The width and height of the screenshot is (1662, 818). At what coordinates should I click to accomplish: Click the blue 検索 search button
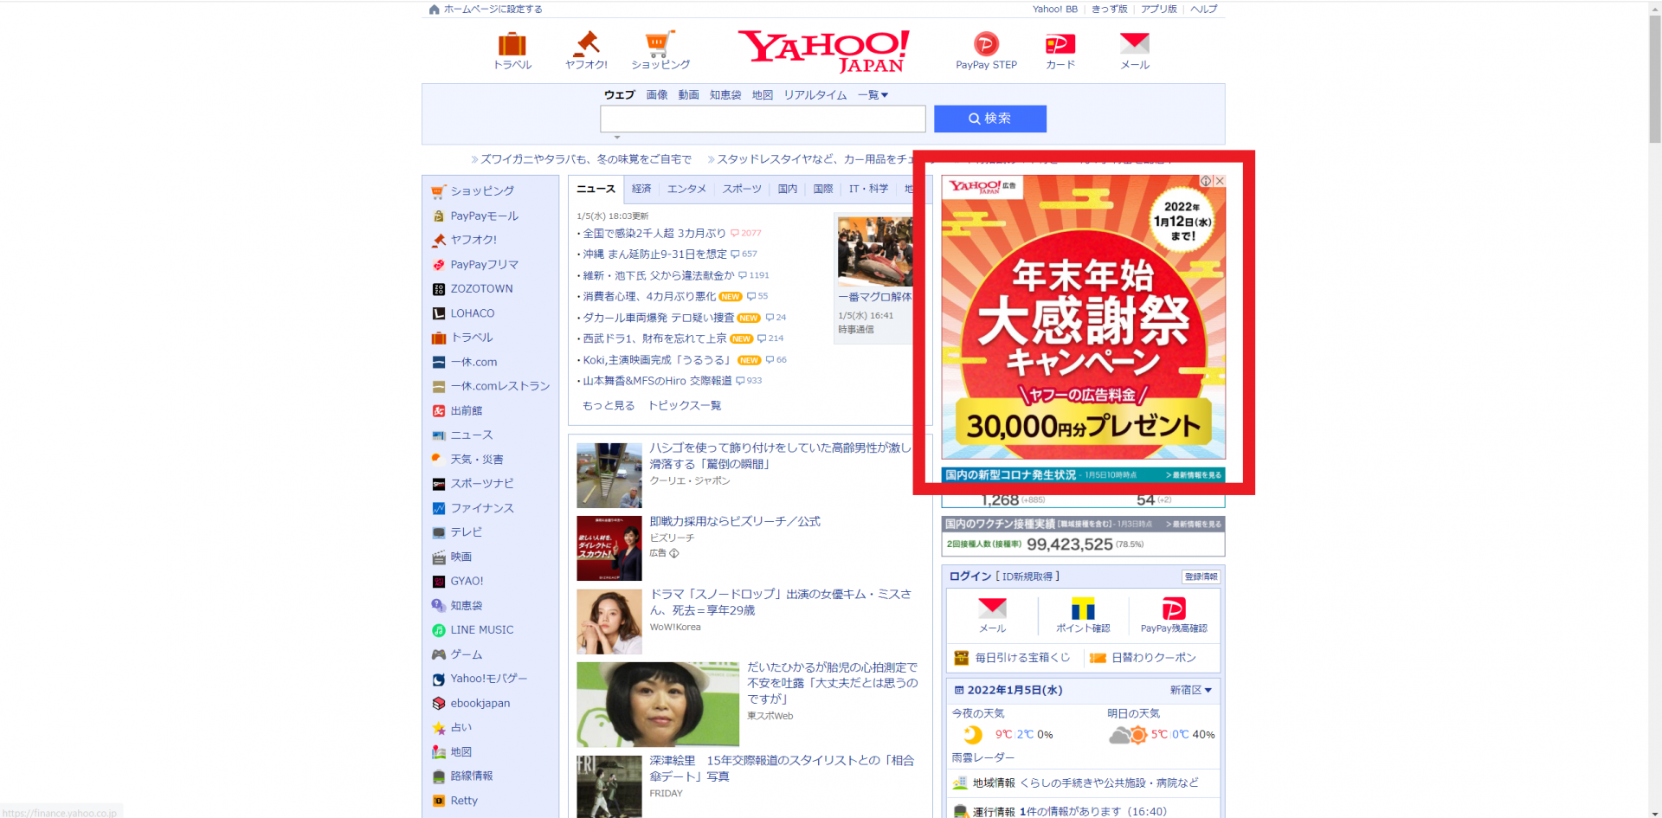coord(990,119)
